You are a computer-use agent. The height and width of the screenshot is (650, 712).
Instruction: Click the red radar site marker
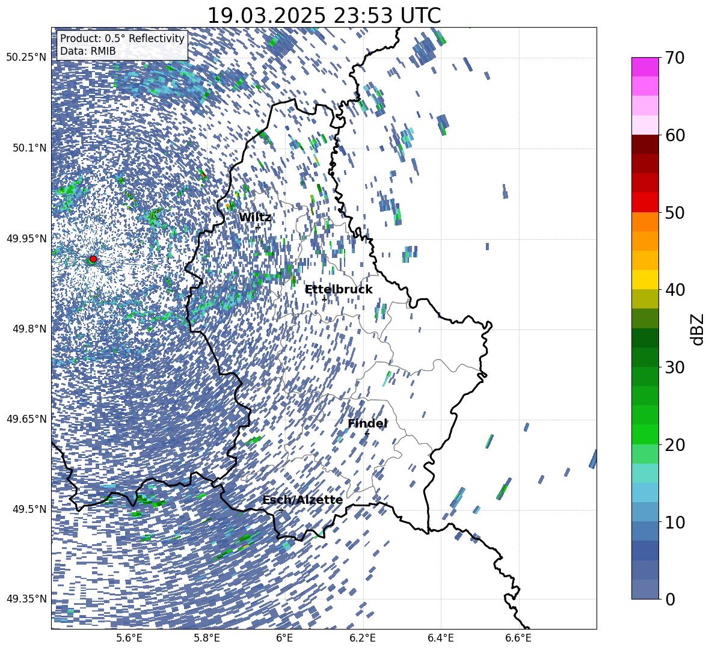[93, 259]
